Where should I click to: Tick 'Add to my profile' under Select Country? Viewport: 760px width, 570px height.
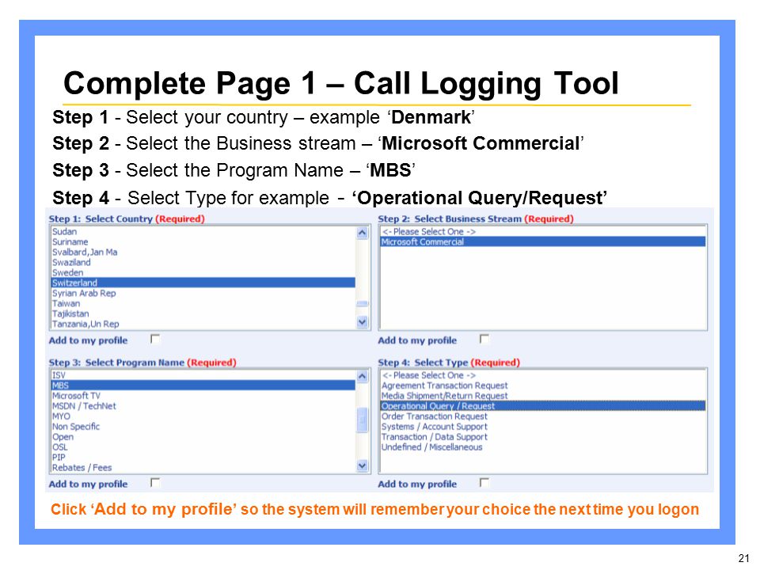click(155, 339)
